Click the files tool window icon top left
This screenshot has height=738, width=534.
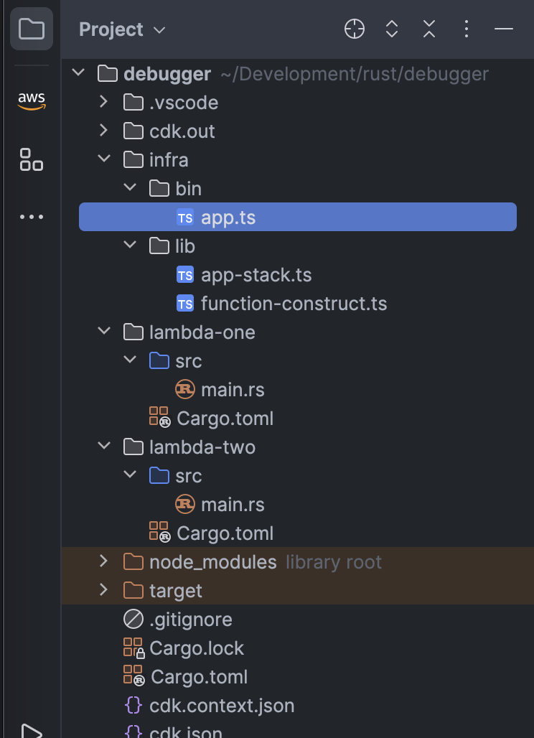click(x=32, y=29)
